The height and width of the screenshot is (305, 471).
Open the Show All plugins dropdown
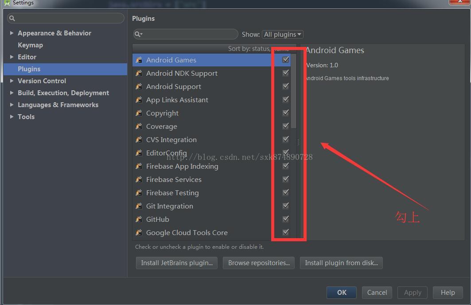tap(282, 35)
